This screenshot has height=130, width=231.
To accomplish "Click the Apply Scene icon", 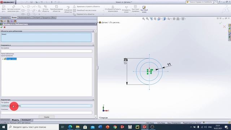I will (178, 19).
